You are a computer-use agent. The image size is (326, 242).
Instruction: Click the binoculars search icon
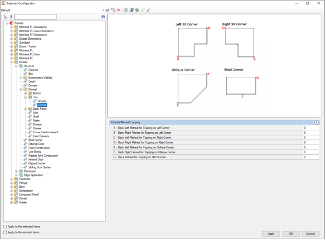[103, 17]
